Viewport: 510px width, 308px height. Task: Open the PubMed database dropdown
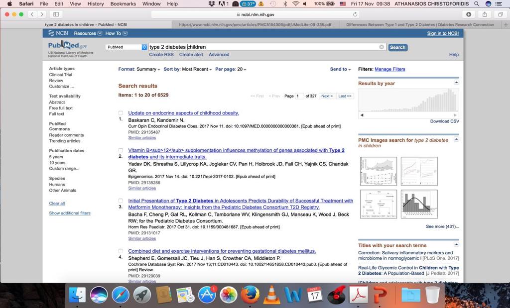click(126, 47)
